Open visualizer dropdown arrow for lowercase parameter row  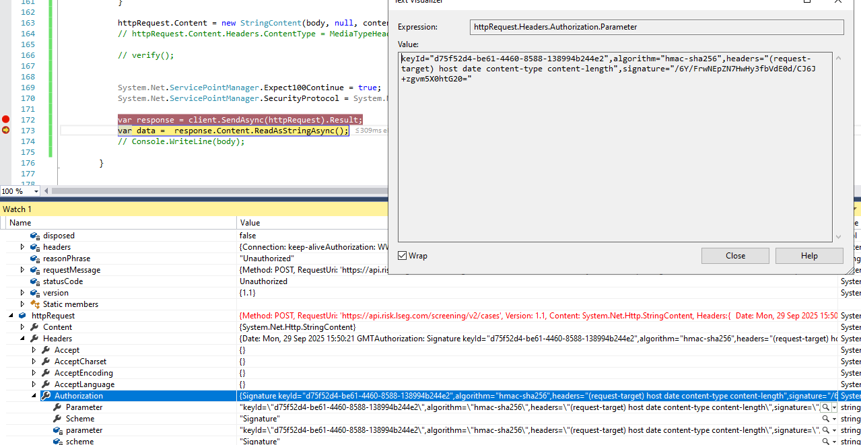(x=835, y=430)
